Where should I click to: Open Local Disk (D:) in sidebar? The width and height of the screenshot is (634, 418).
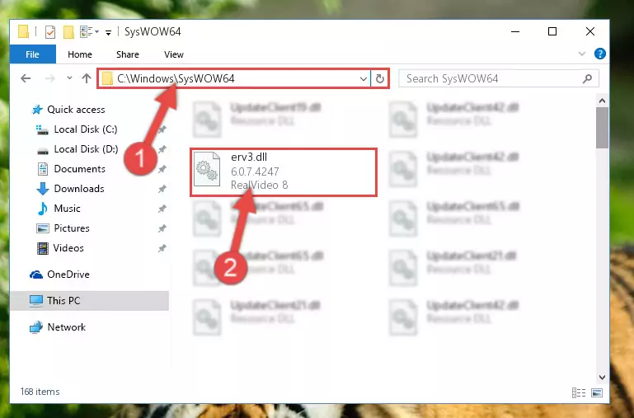click(86, 148)
